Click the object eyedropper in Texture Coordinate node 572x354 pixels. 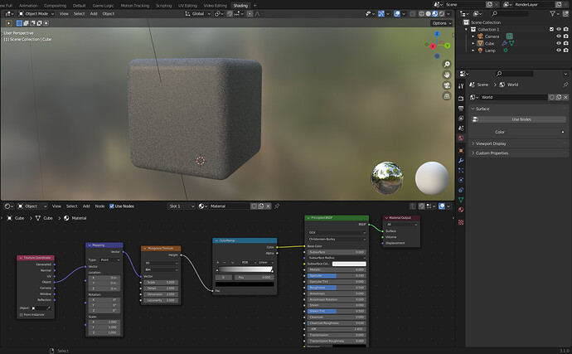[49, 308]
